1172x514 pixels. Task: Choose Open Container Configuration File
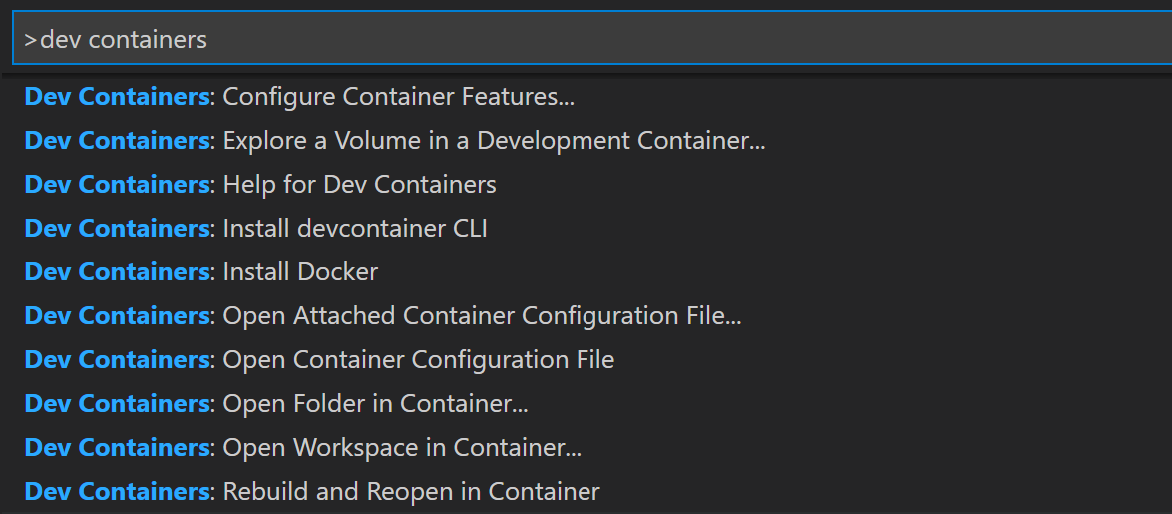point(320,360)
